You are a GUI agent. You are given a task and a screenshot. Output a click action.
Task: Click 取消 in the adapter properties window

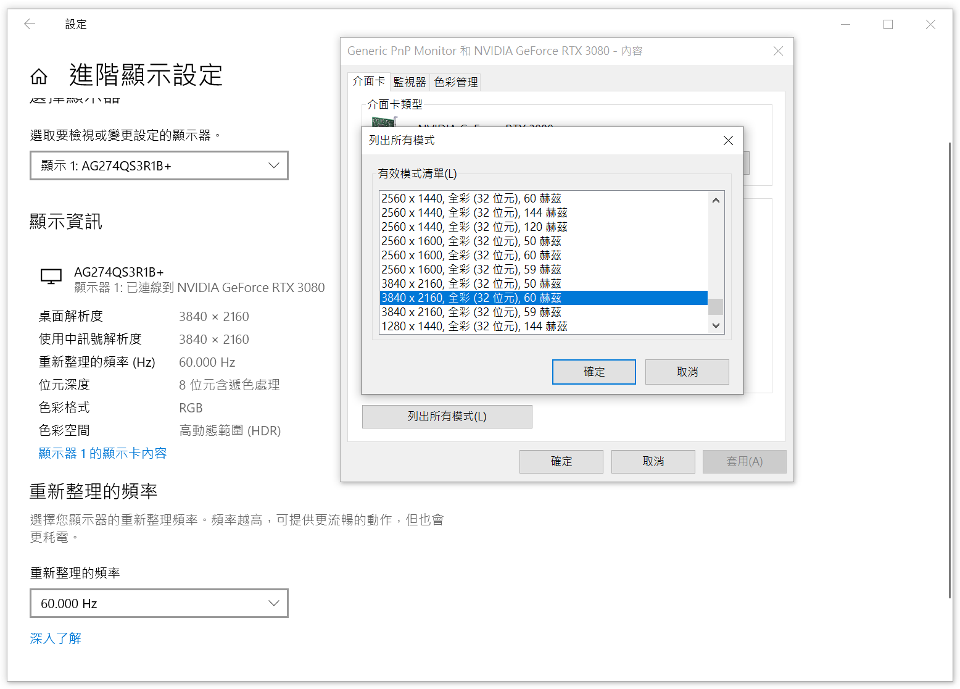[x=653, y=462]
